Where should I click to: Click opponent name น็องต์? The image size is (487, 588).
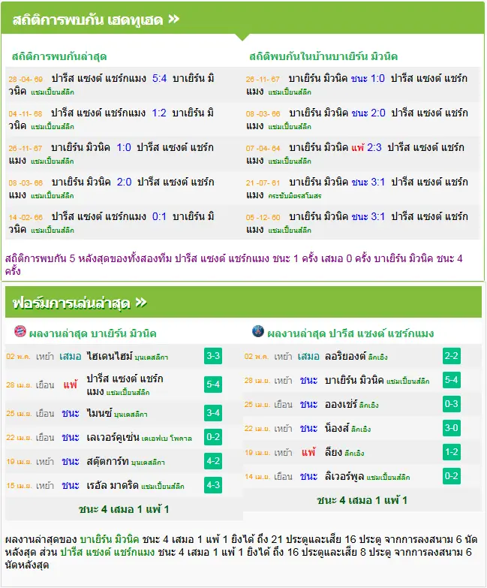pyautogui.click(x=337, y=428)
